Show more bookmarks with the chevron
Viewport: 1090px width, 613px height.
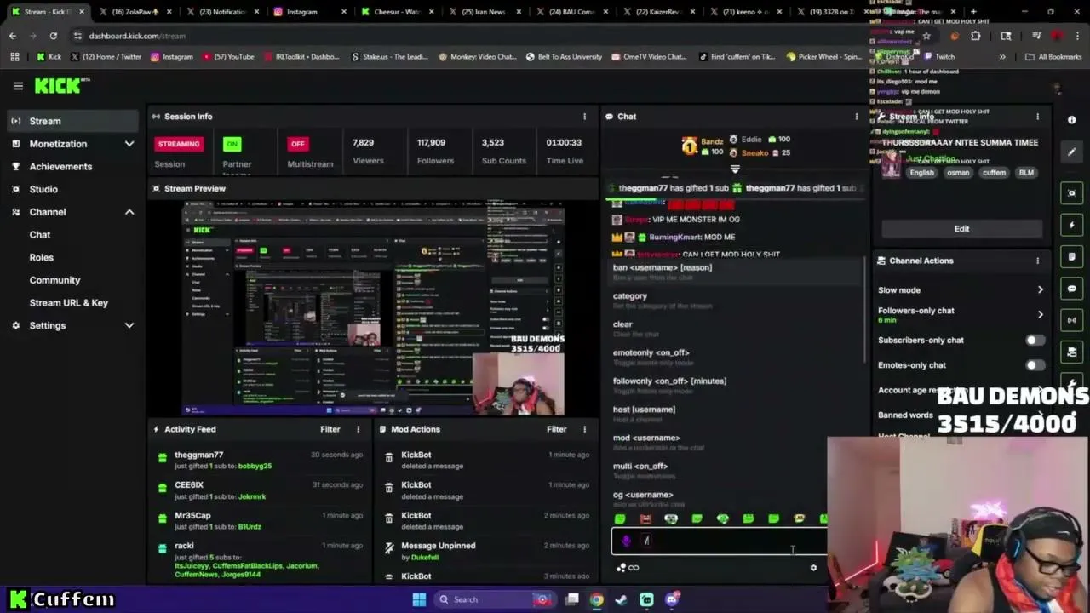(x=1002, y=57)
